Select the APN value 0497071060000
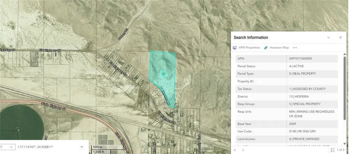 (x=300, y=59)
